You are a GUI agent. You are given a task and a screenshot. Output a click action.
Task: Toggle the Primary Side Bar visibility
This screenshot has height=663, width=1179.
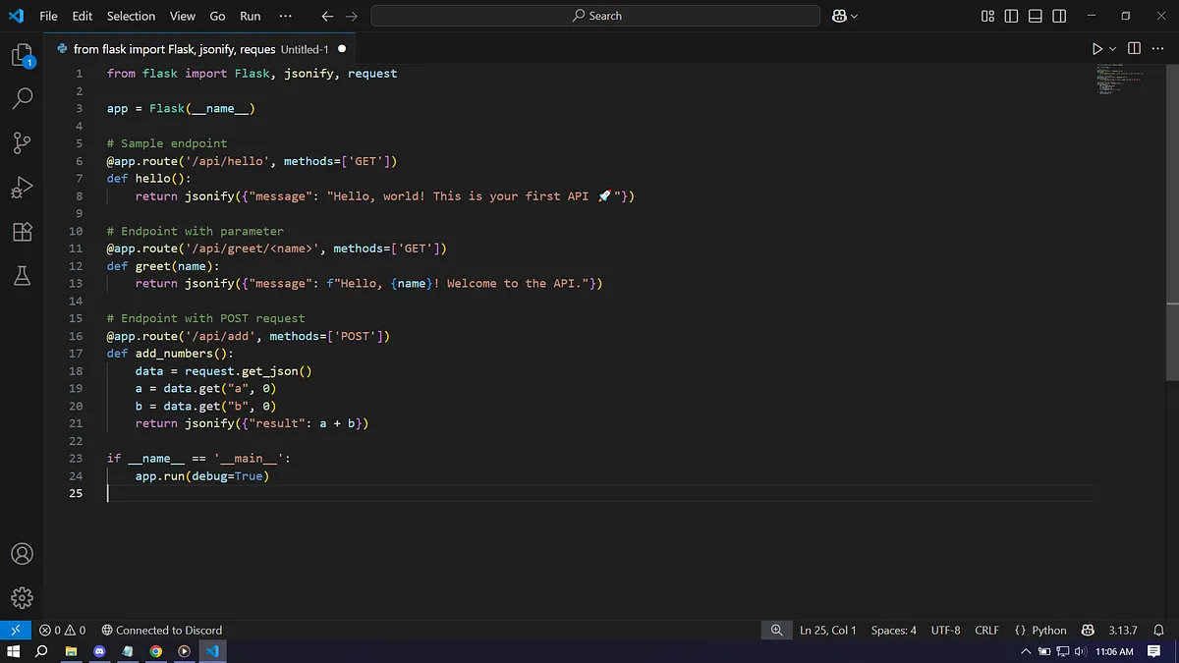click(1012, 16)
